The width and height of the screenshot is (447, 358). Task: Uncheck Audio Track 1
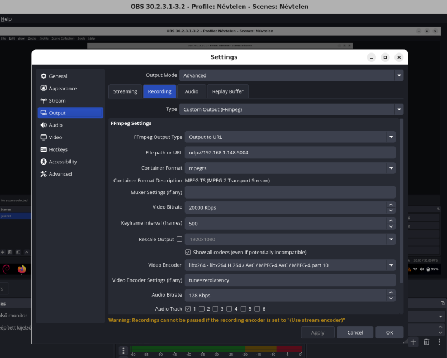188,308
